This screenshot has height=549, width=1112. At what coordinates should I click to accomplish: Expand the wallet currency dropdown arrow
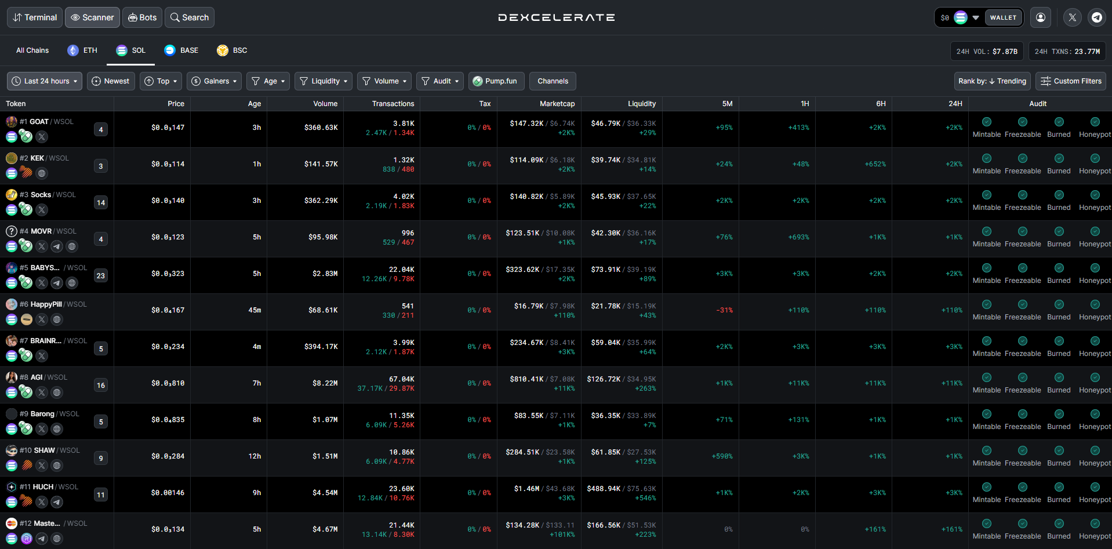point(976,17)
